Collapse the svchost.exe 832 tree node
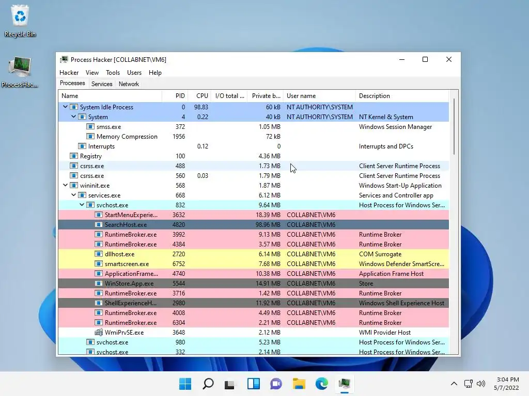529x396 pixels. click(82, 205)
